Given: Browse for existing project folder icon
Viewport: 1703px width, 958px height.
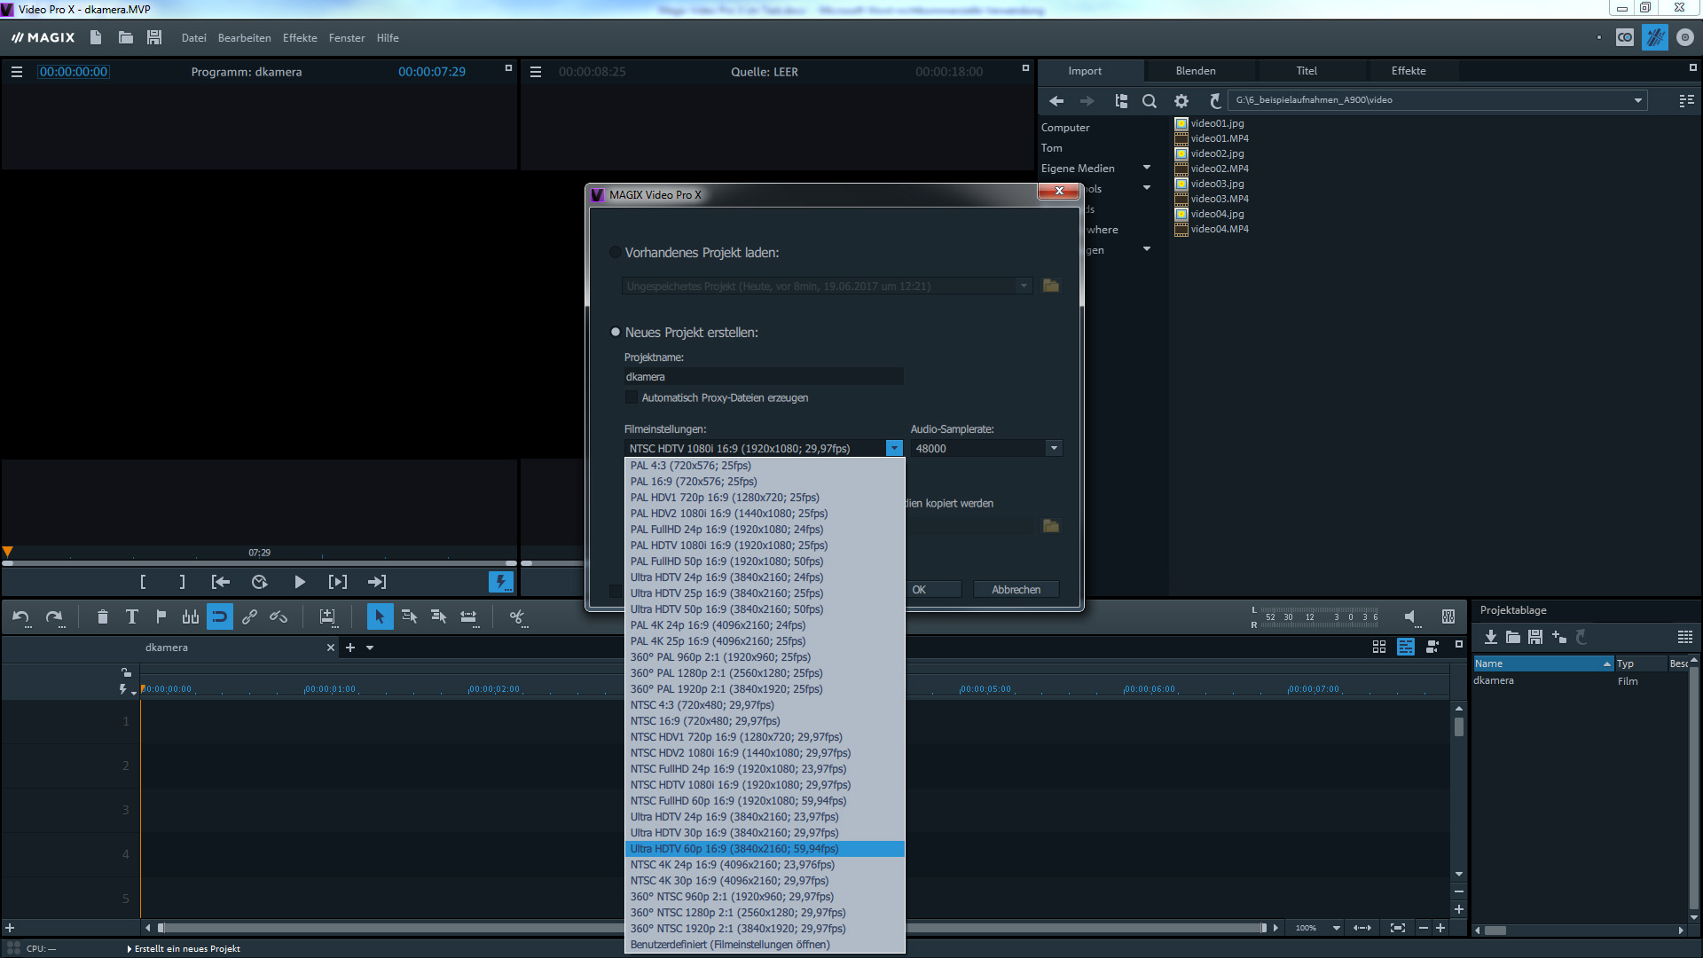Looking at the screenshot, I should [1051, 286].
